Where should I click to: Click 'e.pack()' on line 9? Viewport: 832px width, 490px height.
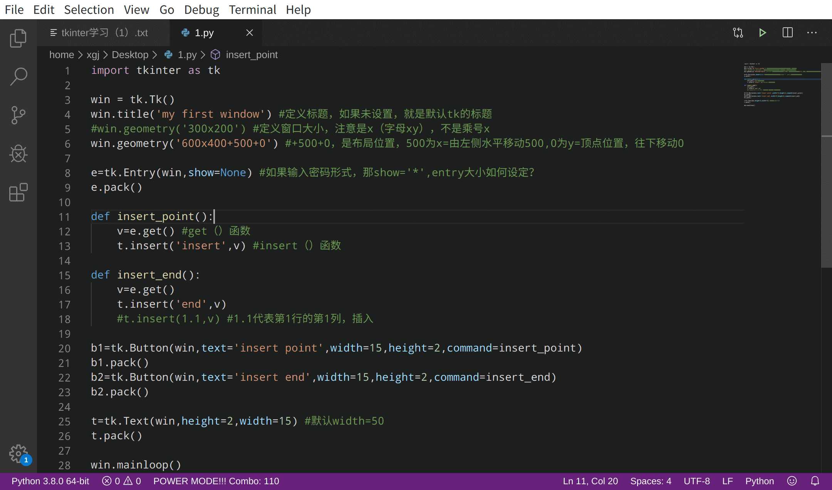117,187
